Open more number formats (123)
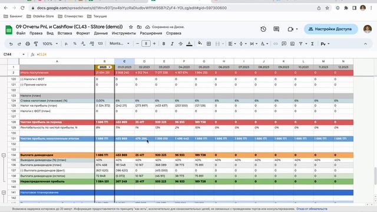377x212 pixels. [x=100, y=44]
